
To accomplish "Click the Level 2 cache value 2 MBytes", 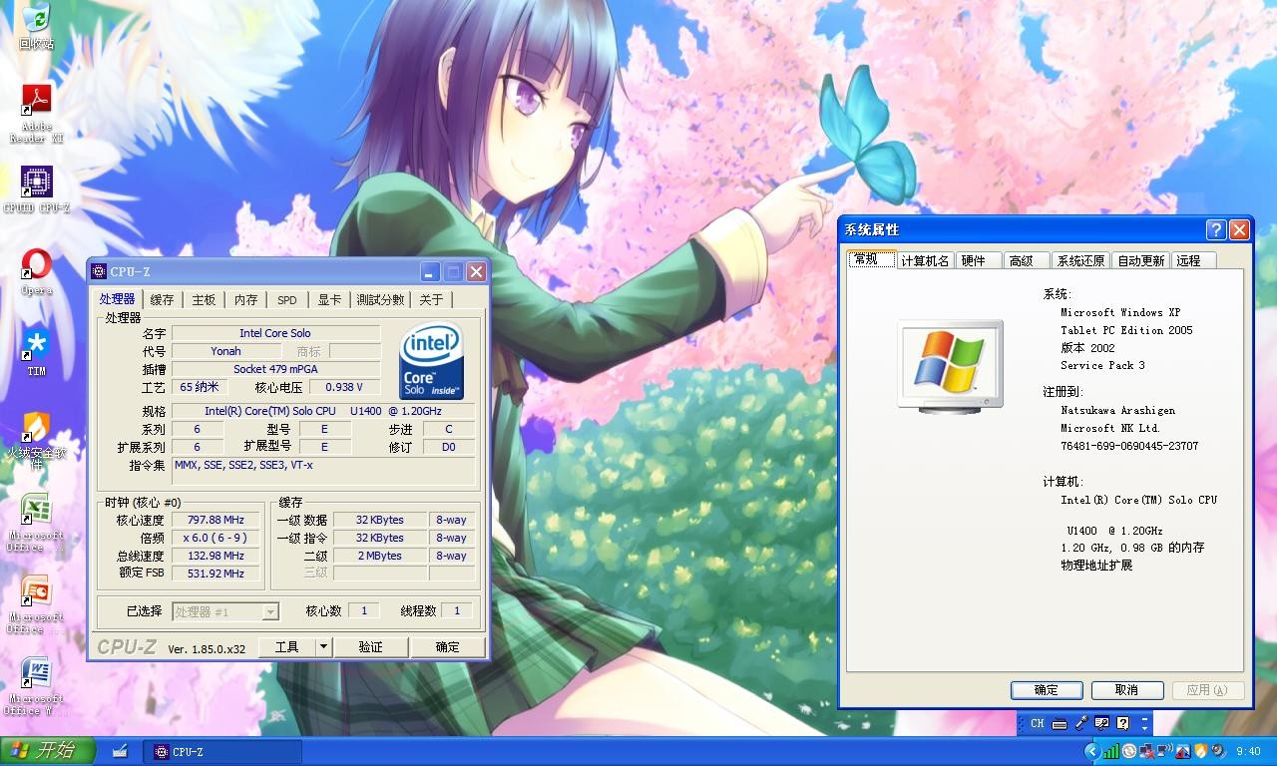I will 379,556.
